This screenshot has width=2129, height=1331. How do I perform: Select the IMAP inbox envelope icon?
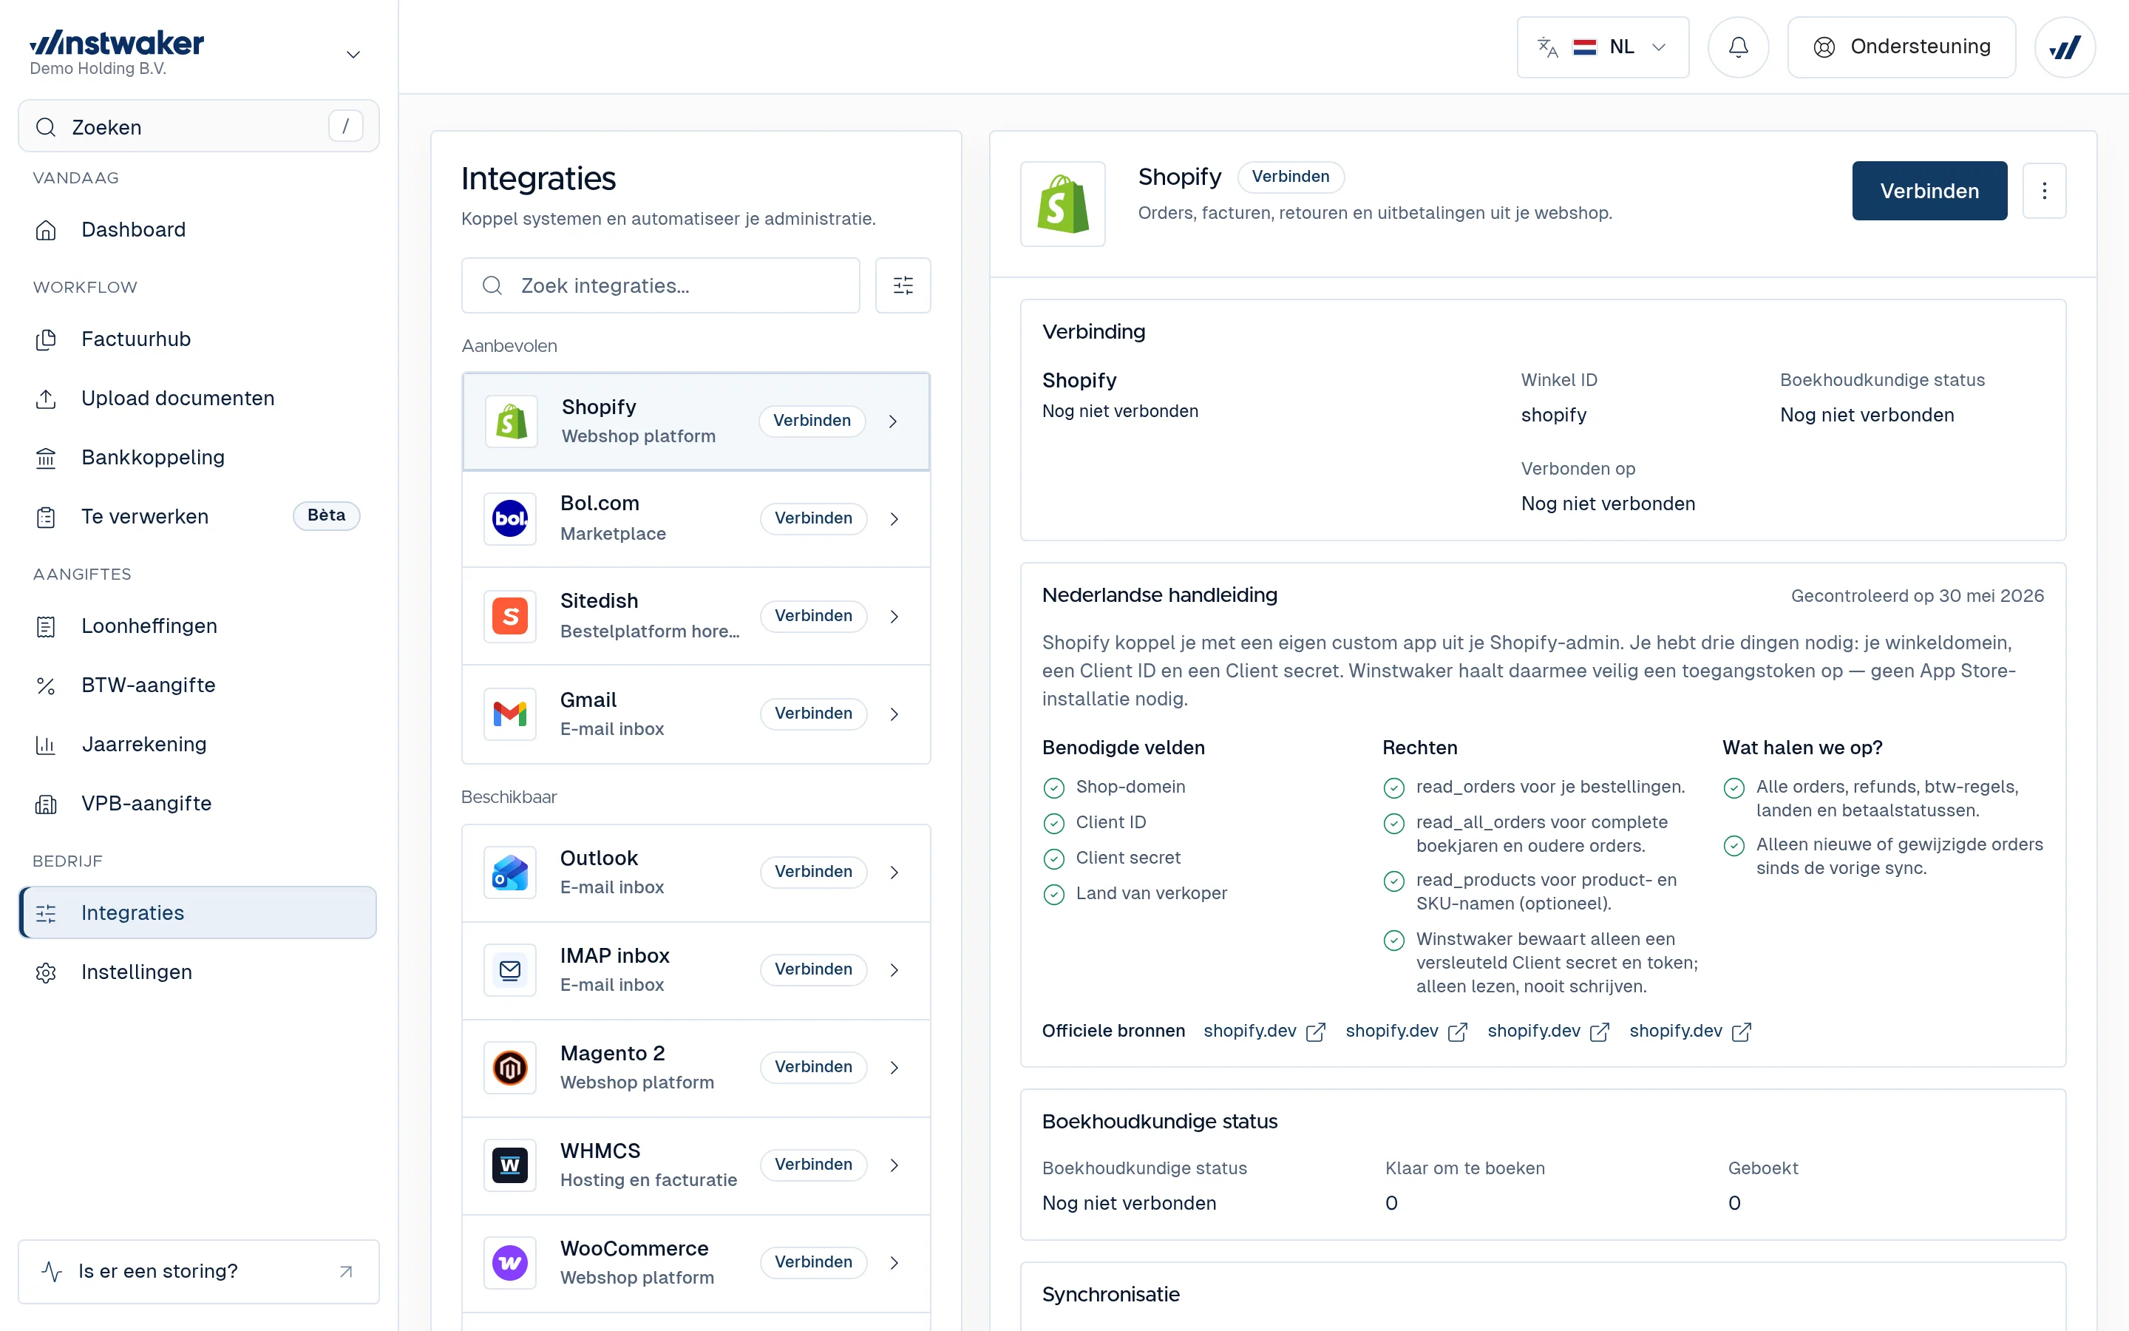tap(510, 970)
